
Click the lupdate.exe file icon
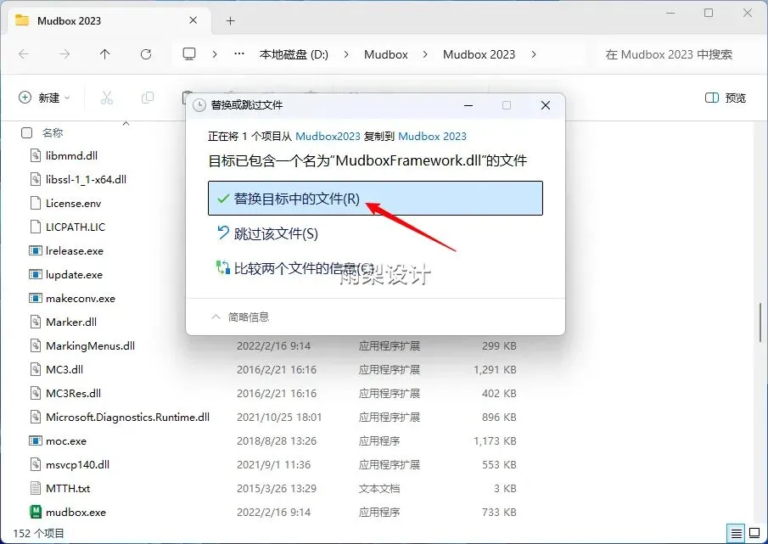pos(36,274)
